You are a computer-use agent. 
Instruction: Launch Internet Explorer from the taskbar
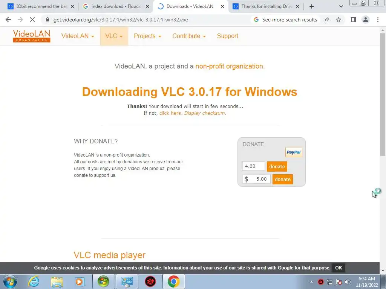click(x=34, y=281)
